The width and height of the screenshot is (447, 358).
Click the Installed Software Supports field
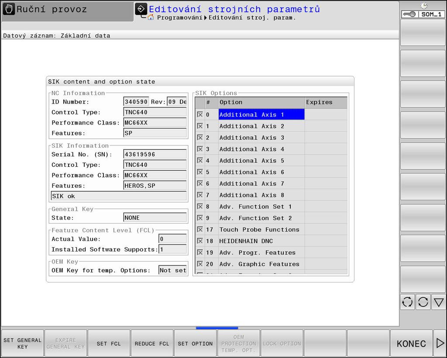pos(172,249)
